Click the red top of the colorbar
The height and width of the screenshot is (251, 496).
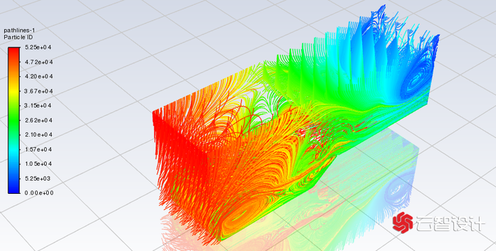coord(14,54)
